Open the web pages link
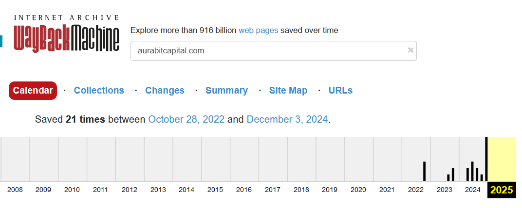This screenshot has height=208, width=522. (259, 31)
